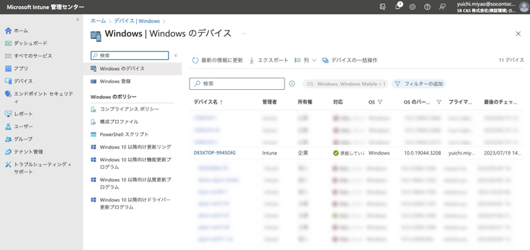Close the Windows devices blade

[x=518, y=33]
